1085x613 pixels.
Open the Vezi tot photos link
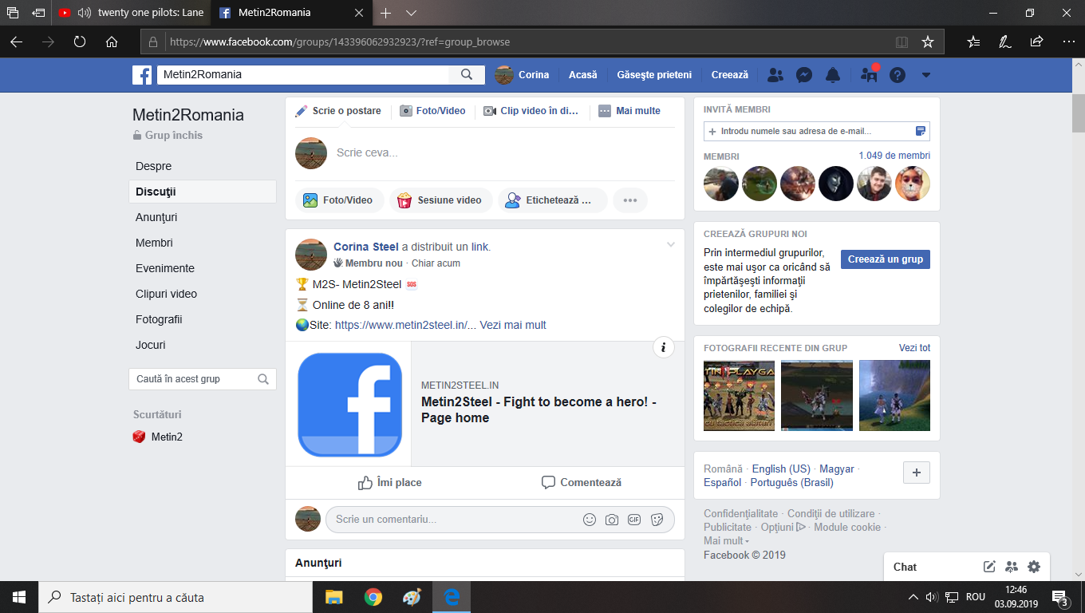click(x=914, y=348)
